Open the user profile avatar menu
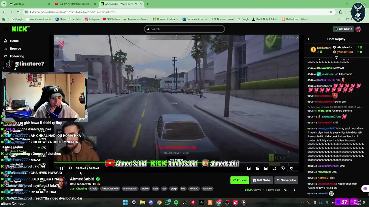 point(358,29)
